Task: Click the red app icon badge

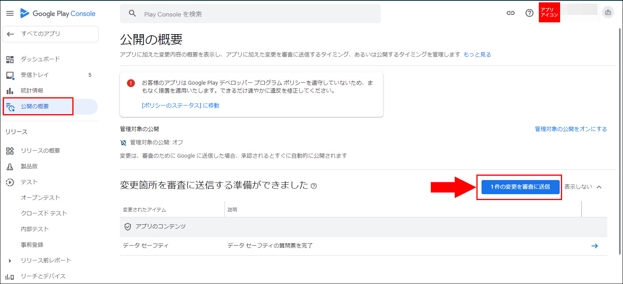Action: tap(549, 13)
